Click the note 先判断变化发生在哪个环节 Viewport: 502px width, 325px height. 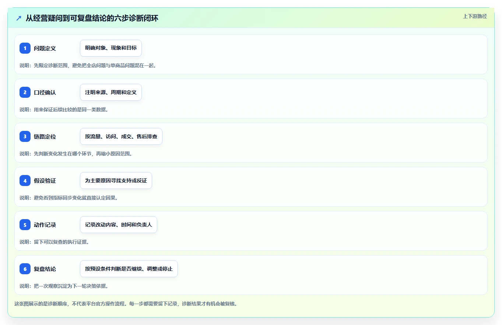pos(76,154)
